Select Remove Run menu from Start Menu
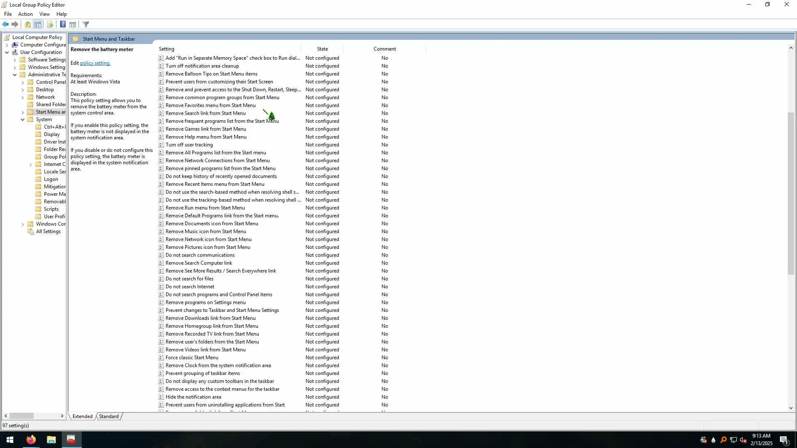 pos(205,208)
